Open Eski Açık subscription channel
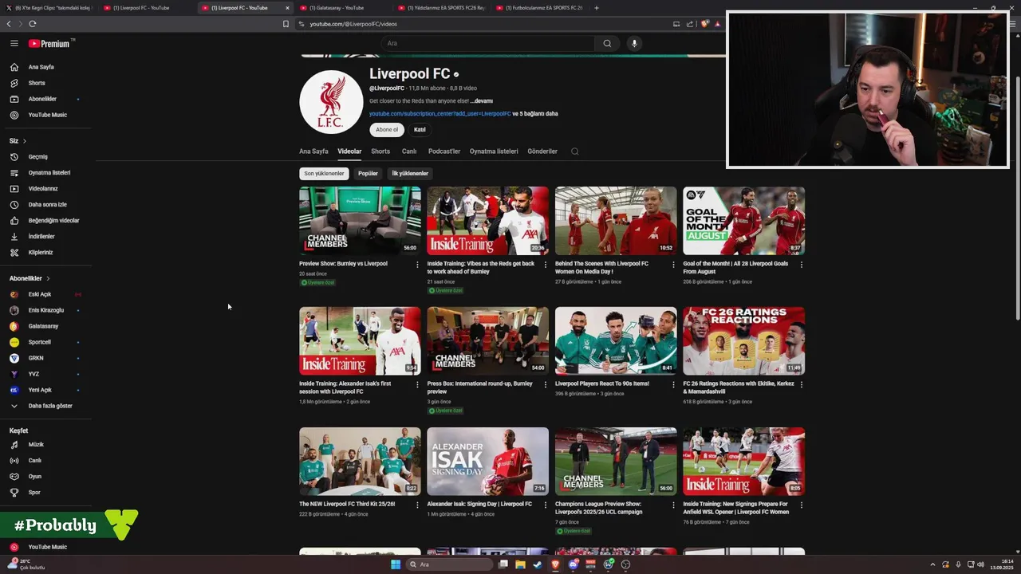 [46, 294]
